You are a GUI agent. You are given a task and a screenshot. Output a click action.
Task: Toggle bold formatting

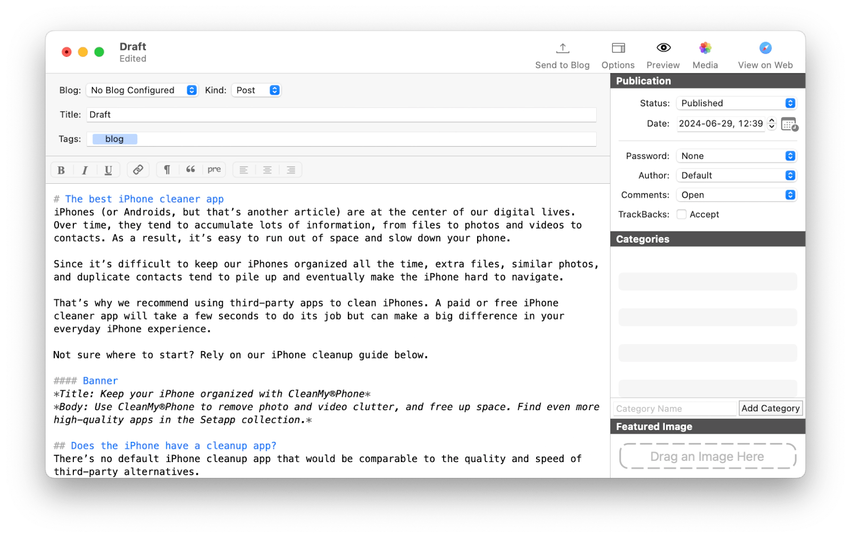pos(61,169)
